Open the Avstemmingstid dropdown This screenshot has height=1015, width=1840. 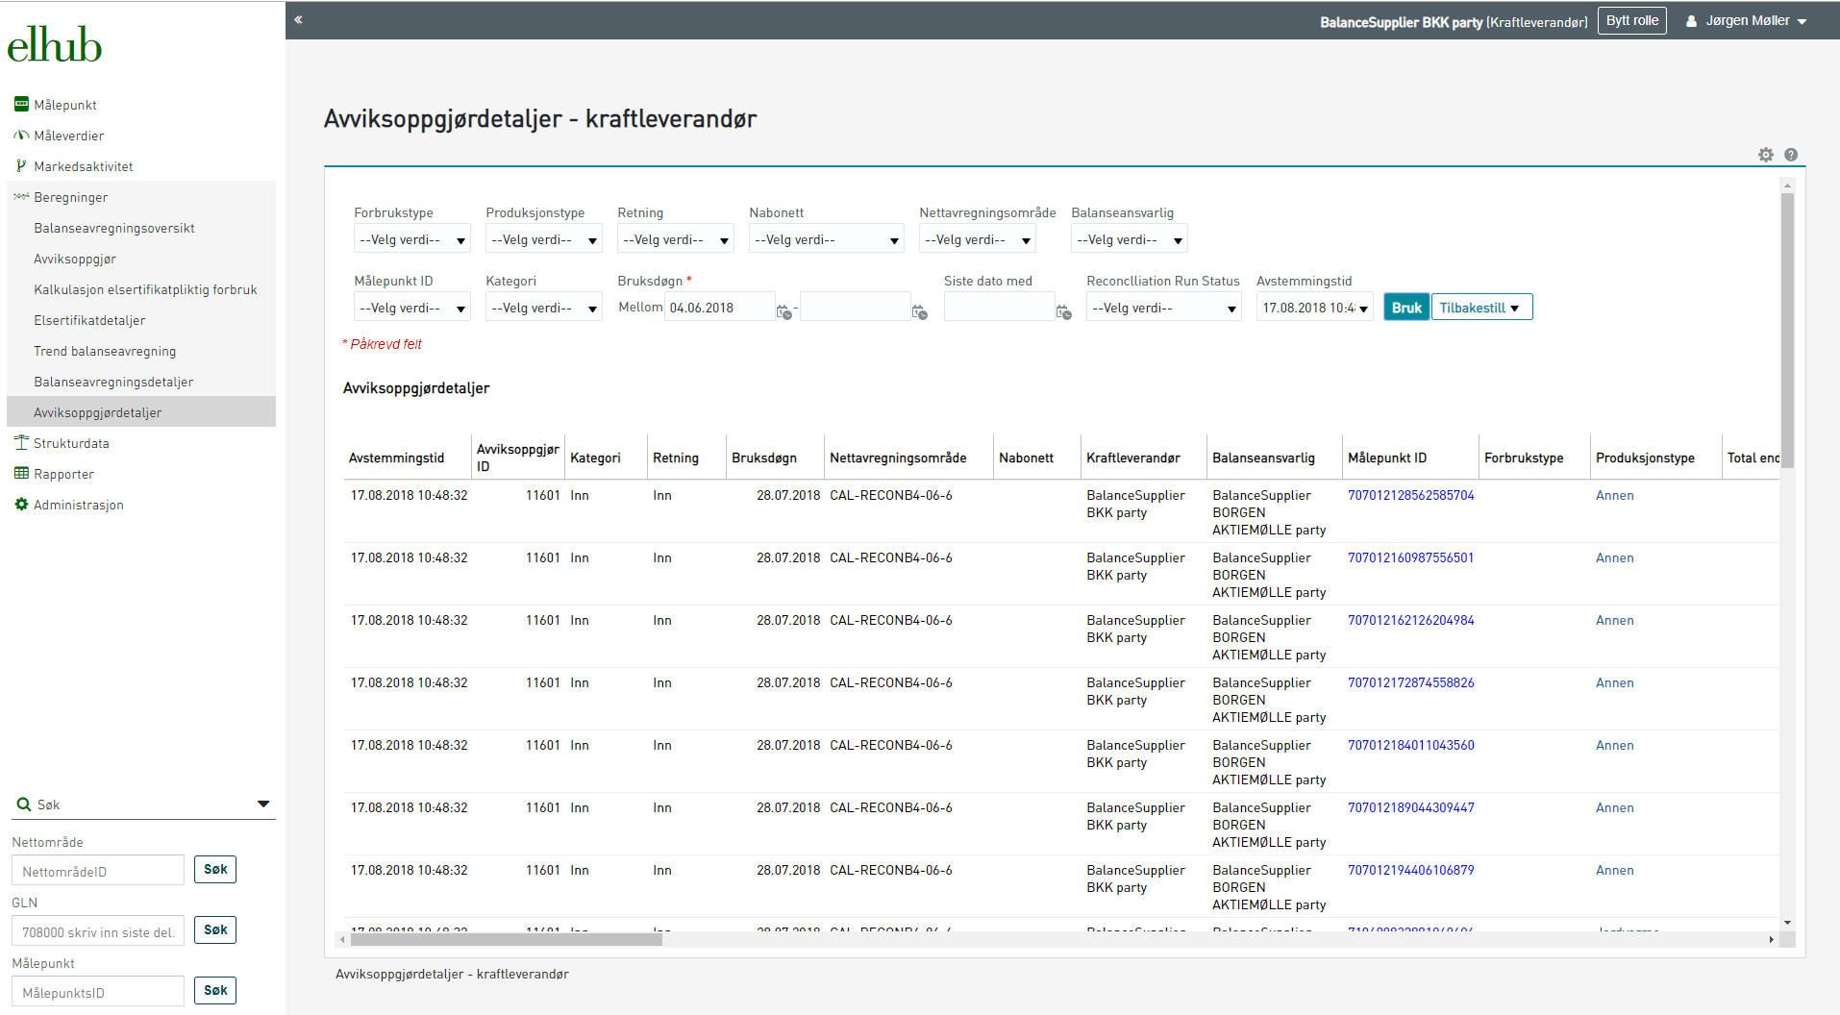(x=1314, y=308)
